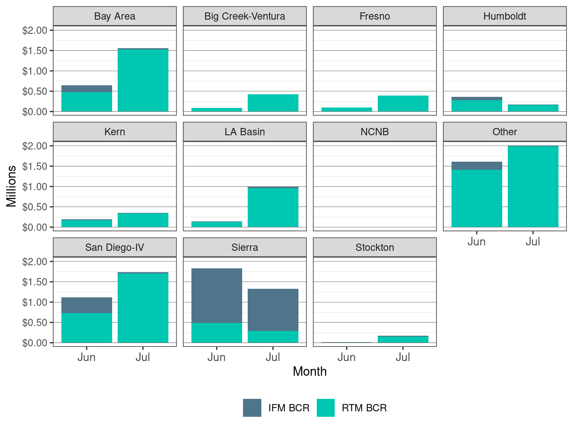Image resolution: width=573 pixels, height=430 pixels.
Task: Click Jul tick label under Stockton panel
Action: pyautogui.click(x=403, y=357)
